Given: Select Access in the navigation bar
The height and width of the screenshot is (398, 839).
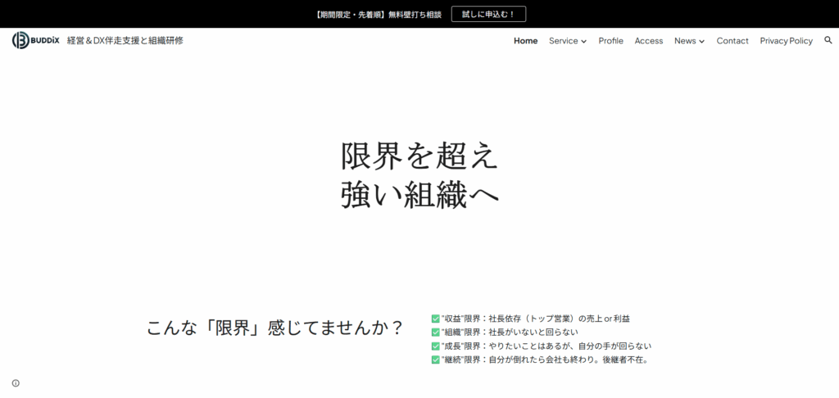Looking at the screenshot, I should click(x=648, y=41).
